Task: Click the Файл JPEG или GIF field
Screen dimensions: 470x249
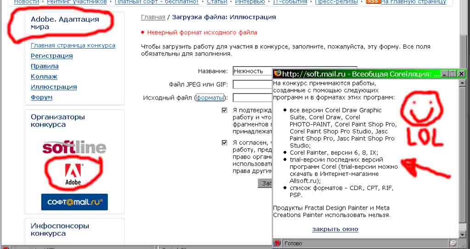Action: [x=252, y=84]
